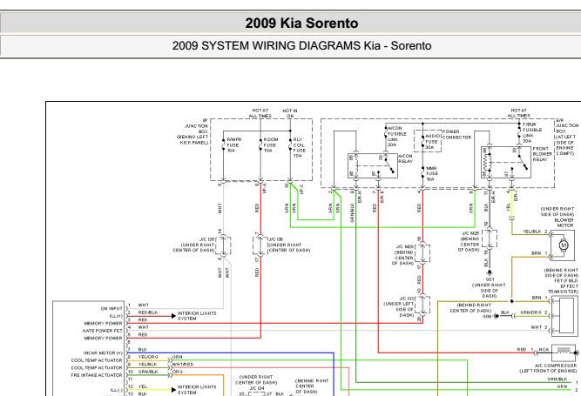
Task: Click the 'J/C I35' junction connector label
Action: [x=208, y=239]
